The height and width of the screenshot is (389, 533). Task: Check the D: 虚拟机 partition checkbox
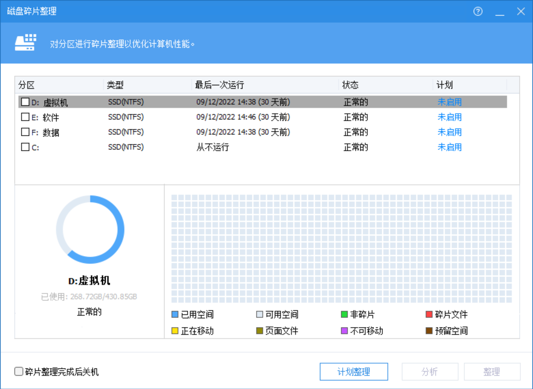[x=25, y=102]
